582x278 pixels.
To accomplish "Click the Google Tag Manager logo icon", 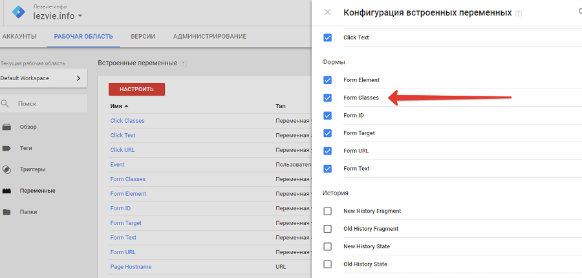I will 19,12.
